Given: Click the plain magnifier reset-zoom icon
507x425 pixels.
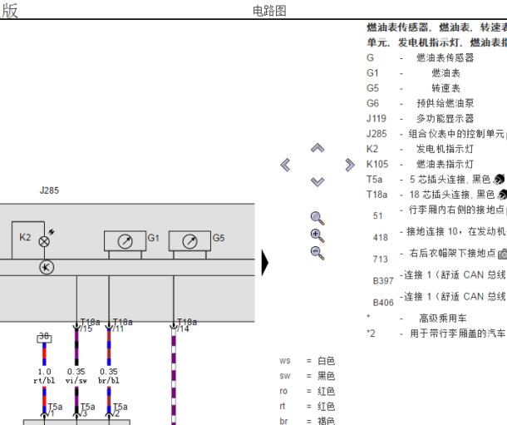Looking at the screenshot, I should click(317, 218).
